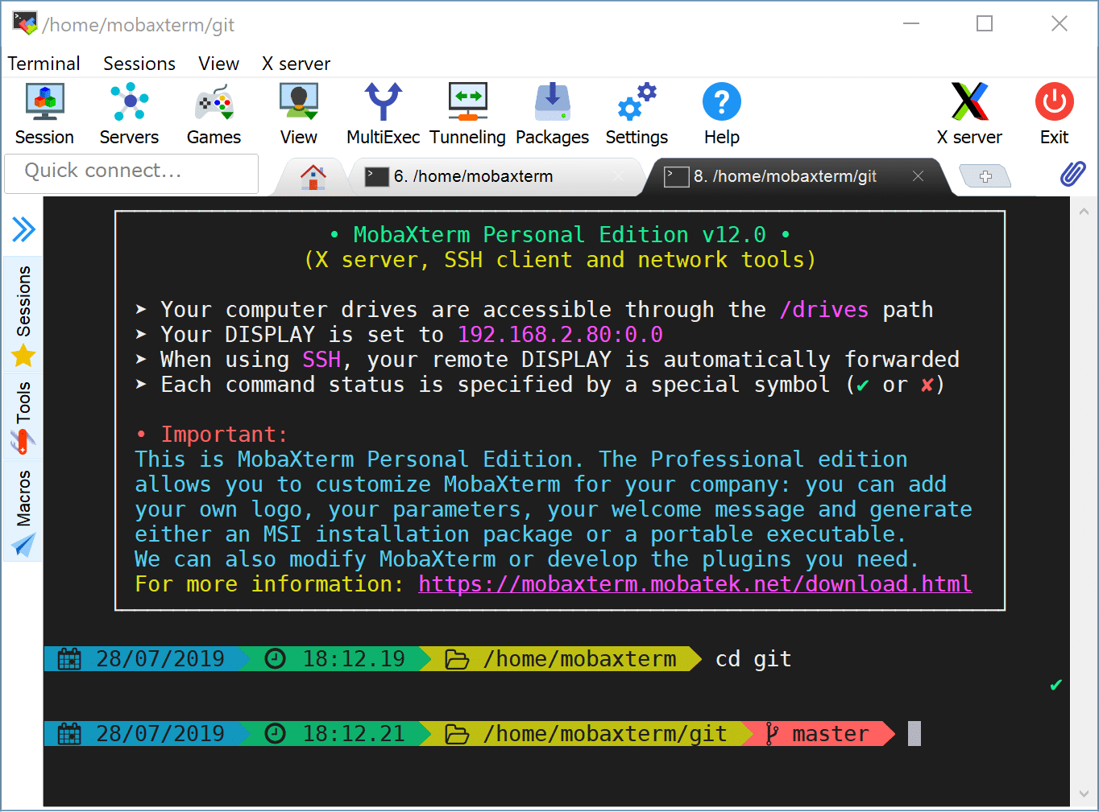Open the Help icon
The height and width of the screenshot is (812, 1099).
722,114
